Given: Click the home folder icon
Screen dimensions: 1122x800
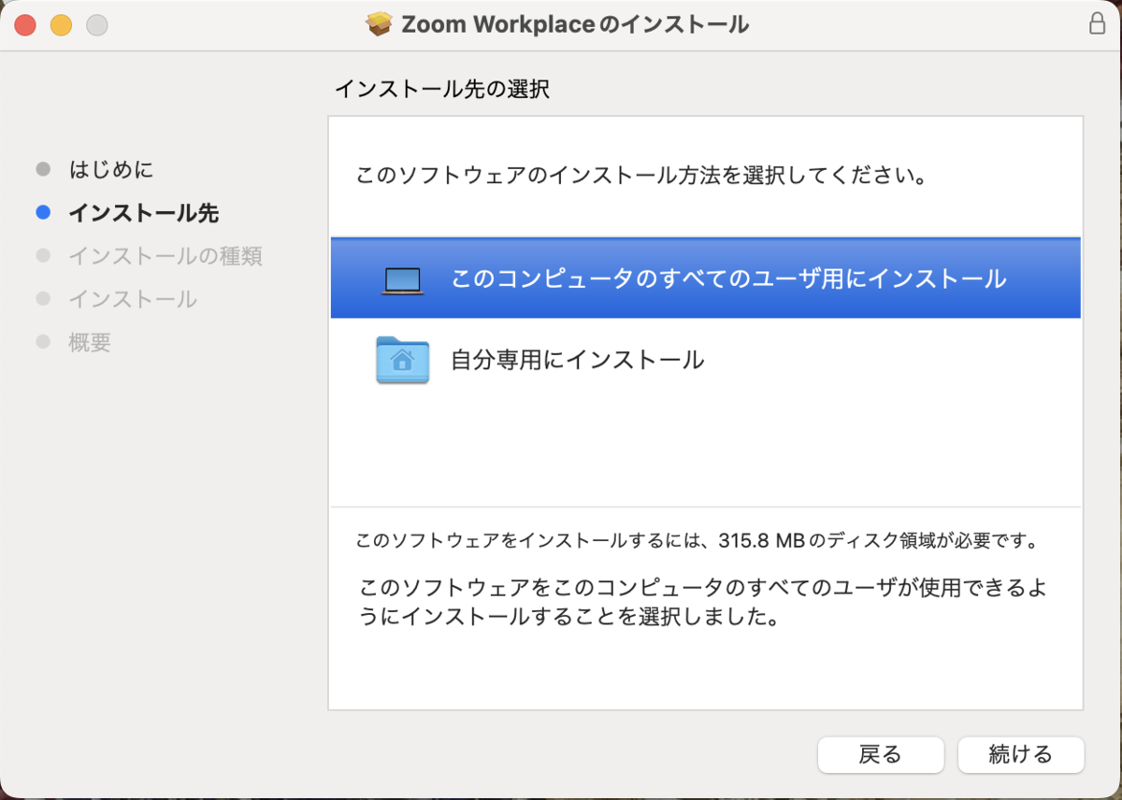Looking at the screenshot, I should click(402, 360).
